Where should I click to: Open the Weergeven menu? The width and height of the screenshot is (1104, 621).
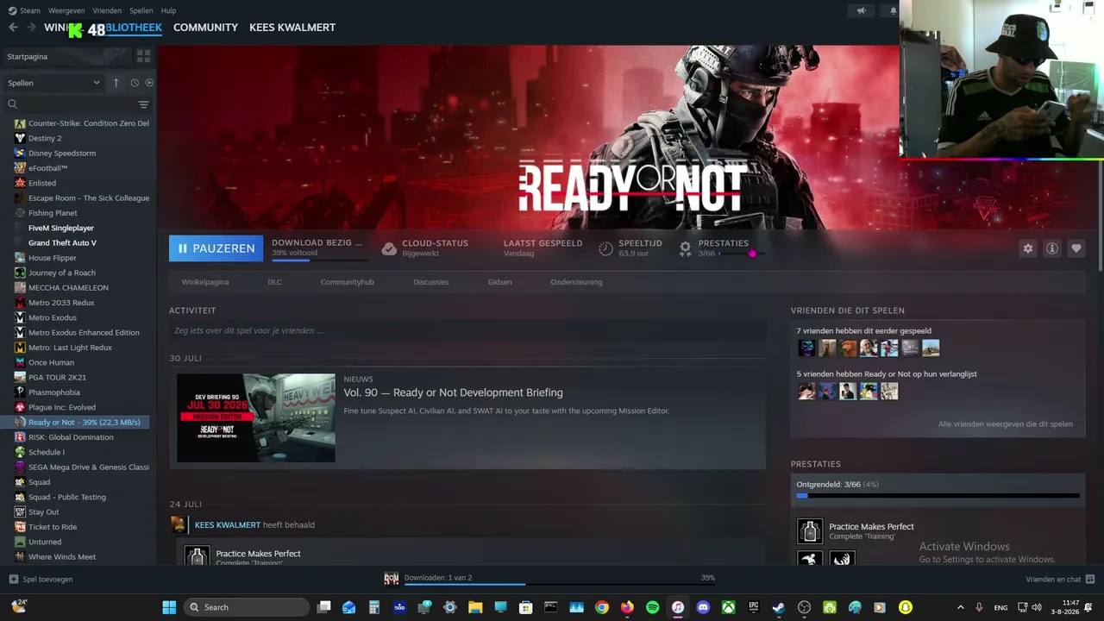pos(66,11)
